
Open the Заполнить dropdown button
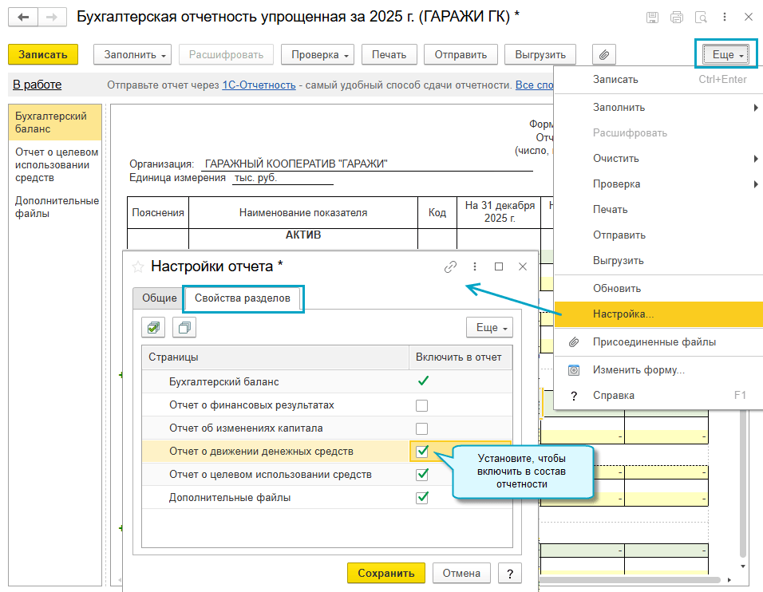click(132, 54)
